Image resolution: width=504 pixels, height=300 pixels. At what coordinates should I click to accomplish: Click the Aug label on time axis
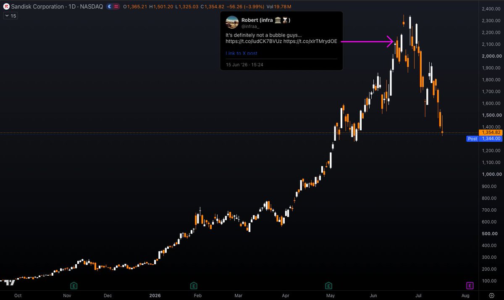click(466, 296)
